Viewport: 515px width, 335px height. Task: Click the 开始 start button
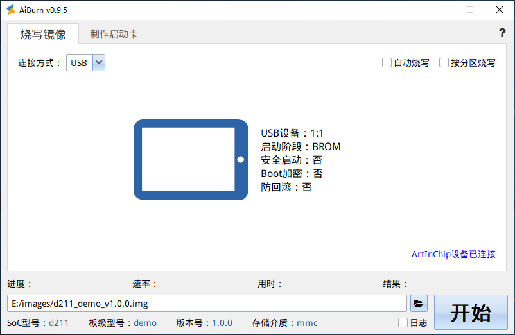tap(471, 312)
